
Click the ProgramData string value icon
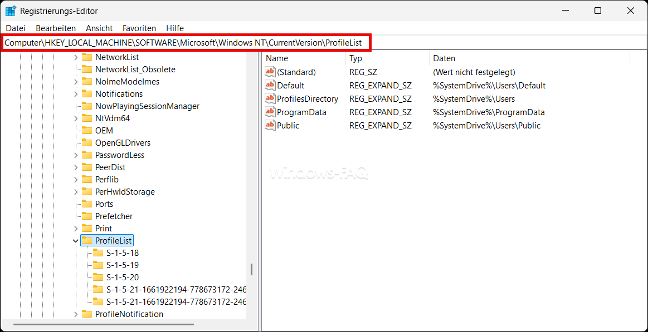[270, 112]
